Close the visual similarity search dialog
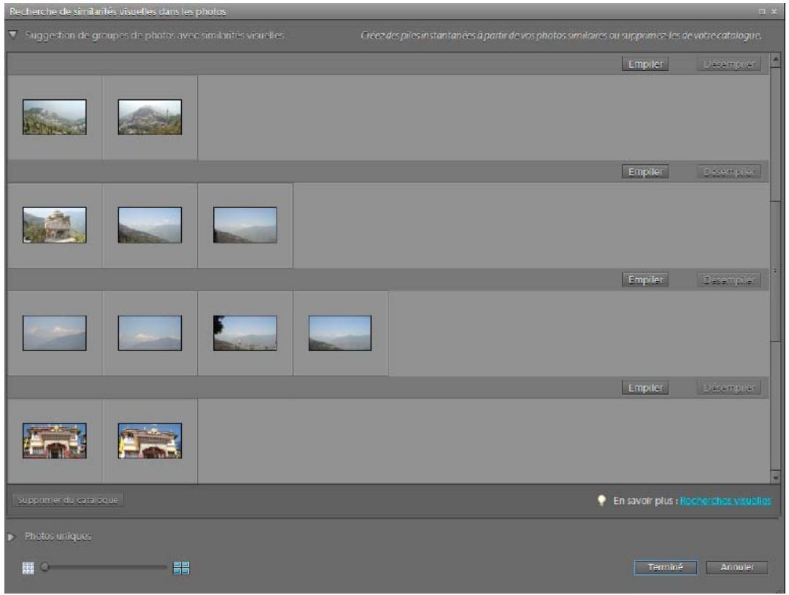 coord(774,11)
